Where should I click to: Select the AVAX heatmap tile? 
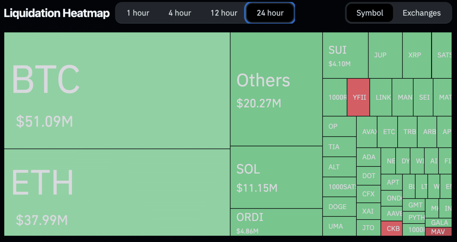point(367,132)
